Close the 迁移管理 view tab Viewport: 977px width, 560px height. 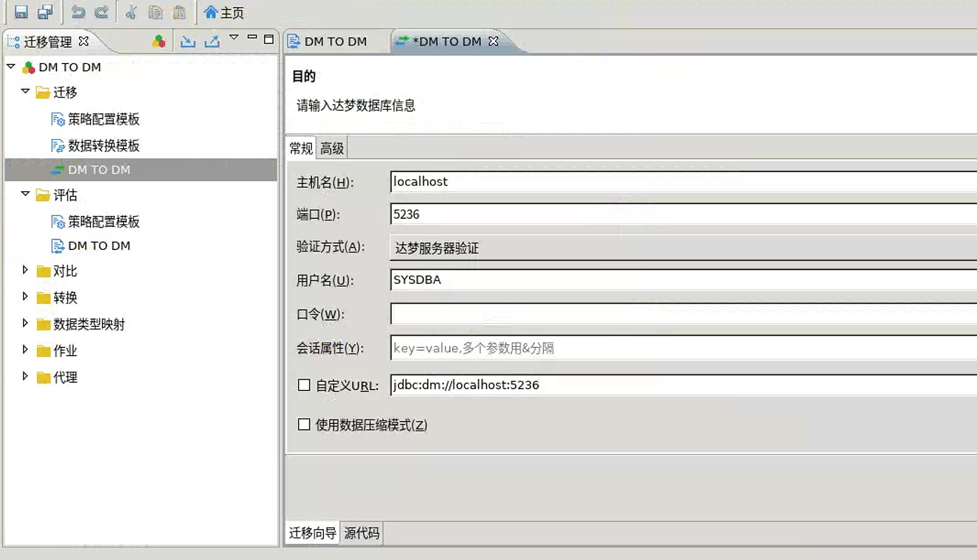point(84,41)
